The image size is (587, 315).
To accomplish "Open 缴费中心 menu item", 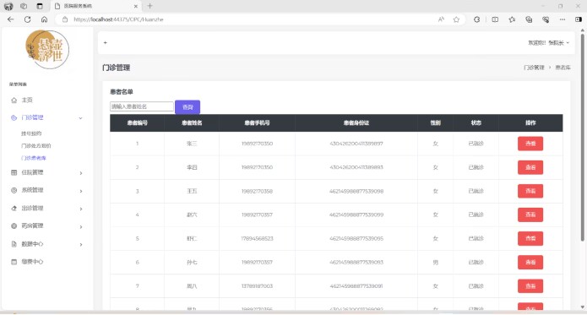I will click(x=32, y=262).
